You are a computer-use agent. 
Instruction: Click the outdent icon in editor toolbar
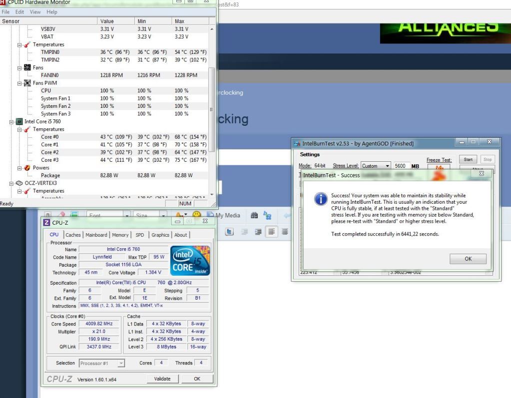tap(244, 232)
